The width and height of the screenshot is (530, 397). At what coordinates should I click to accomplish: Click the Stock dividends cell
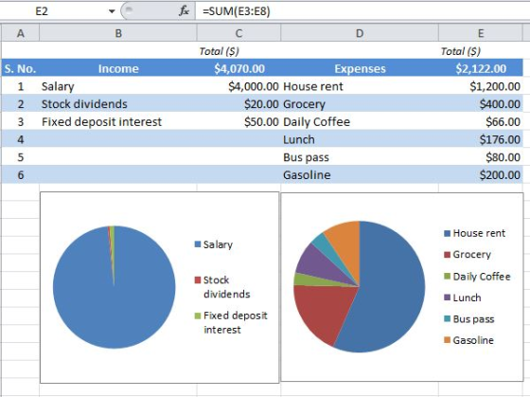tap(118, 104)
